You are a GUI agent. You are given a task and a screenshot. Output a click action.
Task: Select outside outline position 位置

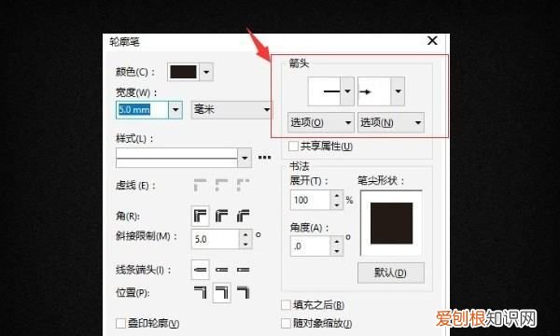[200, 292]
